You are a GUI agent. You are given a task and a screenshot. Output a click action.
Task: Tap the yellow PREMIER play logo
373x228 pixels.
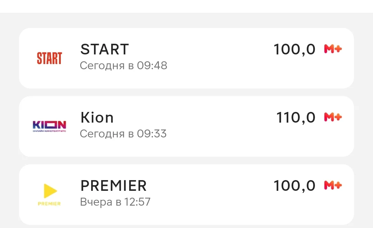49,195
